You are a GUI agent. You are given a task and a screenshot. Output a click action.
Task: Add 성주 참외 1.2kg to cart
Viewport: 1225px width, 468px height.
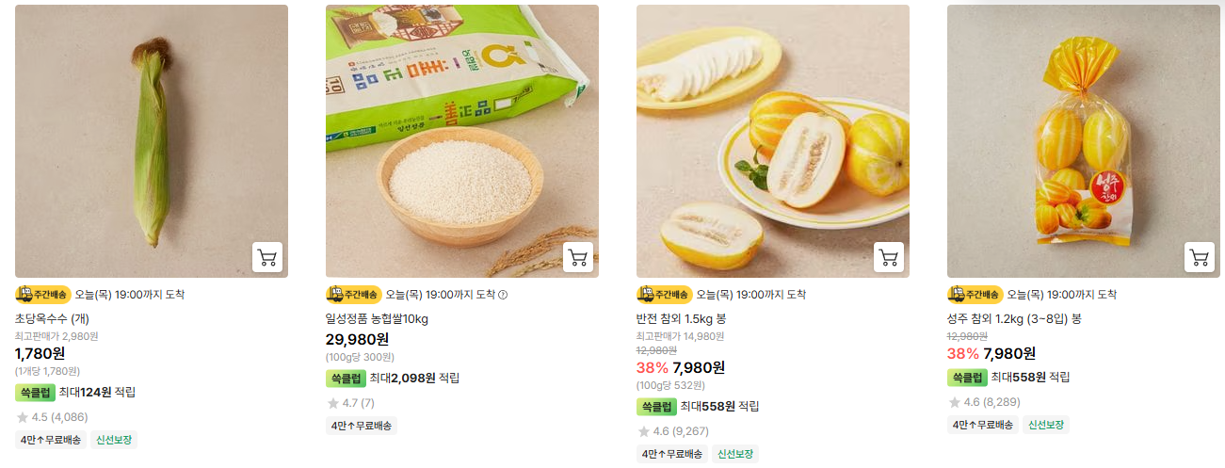tap(1200, 257)
